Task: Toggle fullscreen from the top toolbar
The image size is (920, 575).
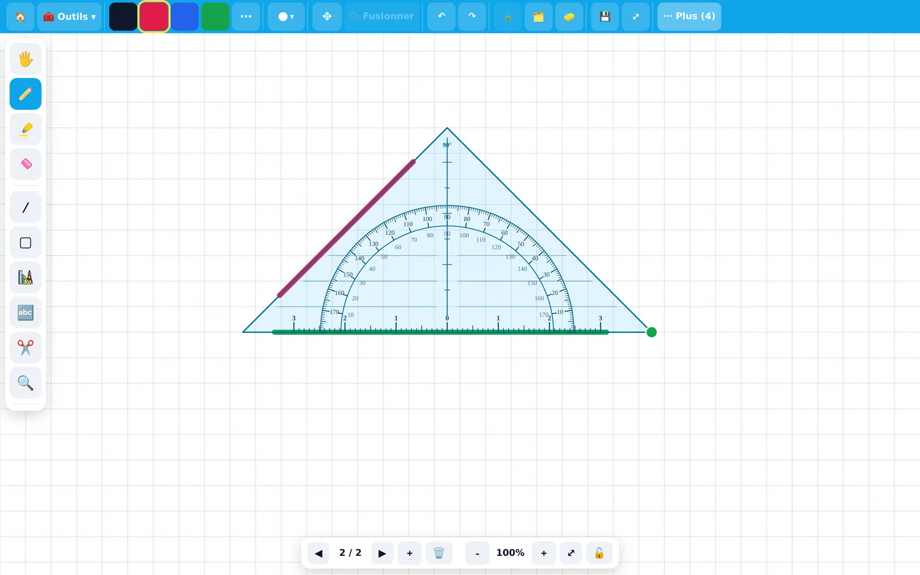Action: pos(636,17)
